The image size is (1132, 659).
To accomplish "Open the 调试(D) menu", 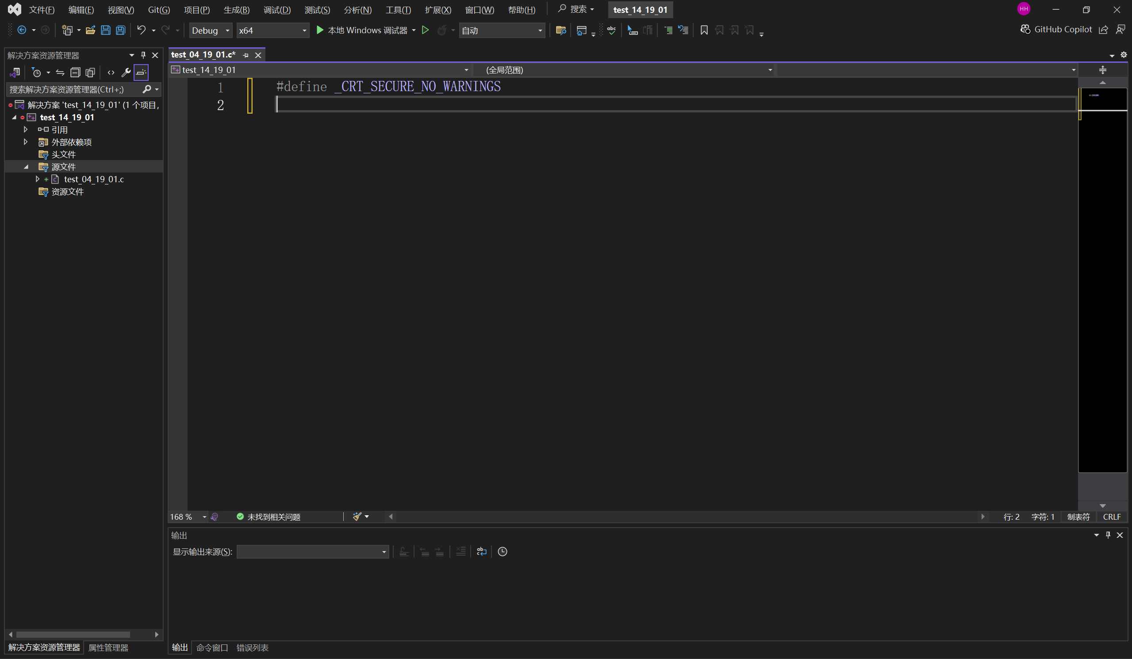I will tap(277, 10).
